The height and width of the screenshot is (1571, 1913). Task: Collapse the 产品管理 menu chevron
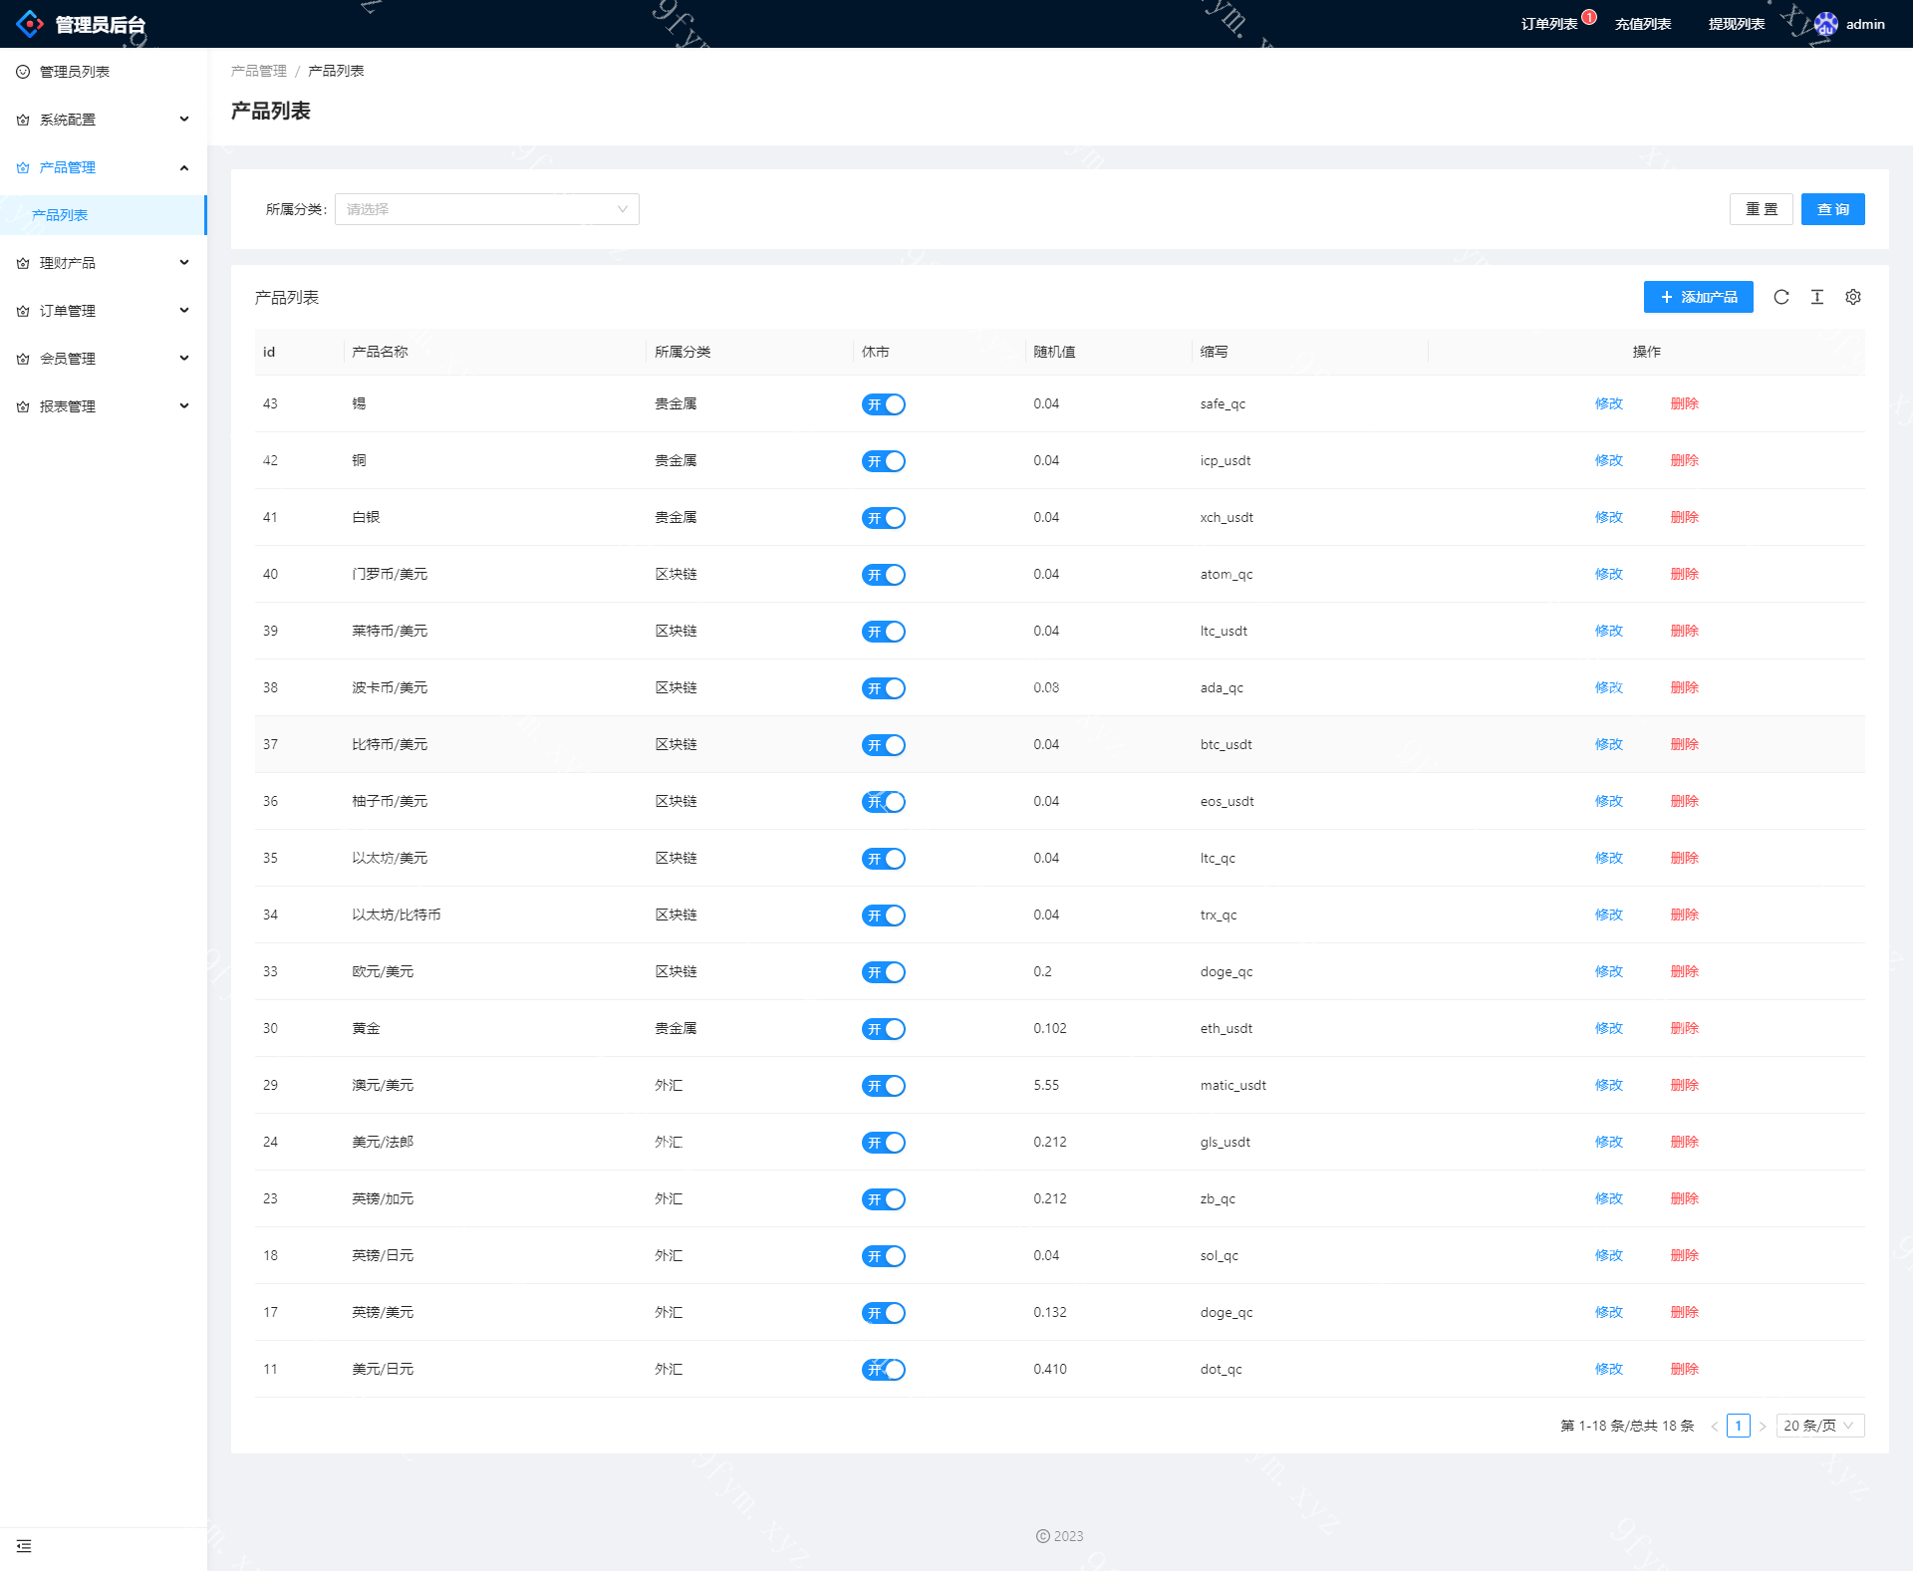[184, 167]
